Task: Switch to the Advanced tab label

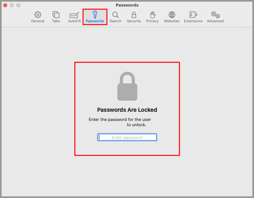Action: pos(215,21)
